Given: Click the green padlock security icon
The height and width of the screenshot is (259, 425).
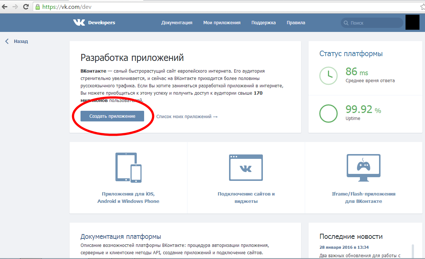Looking at the screenshot, I should pyautogui.click(x=37, y=7).
